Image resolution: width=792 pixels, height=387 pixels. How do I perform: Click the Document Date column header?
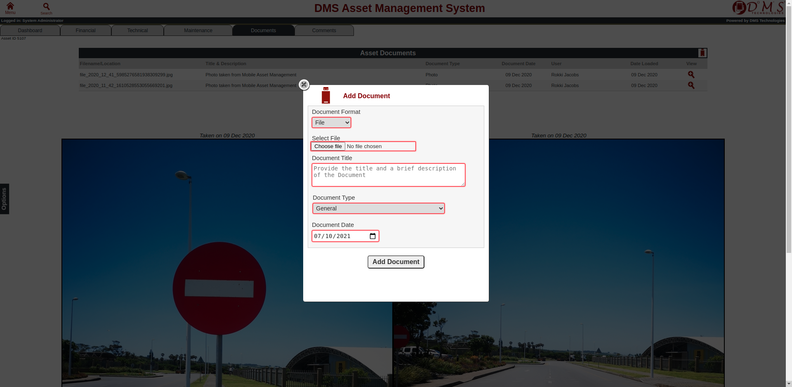(x=518, y=64)
